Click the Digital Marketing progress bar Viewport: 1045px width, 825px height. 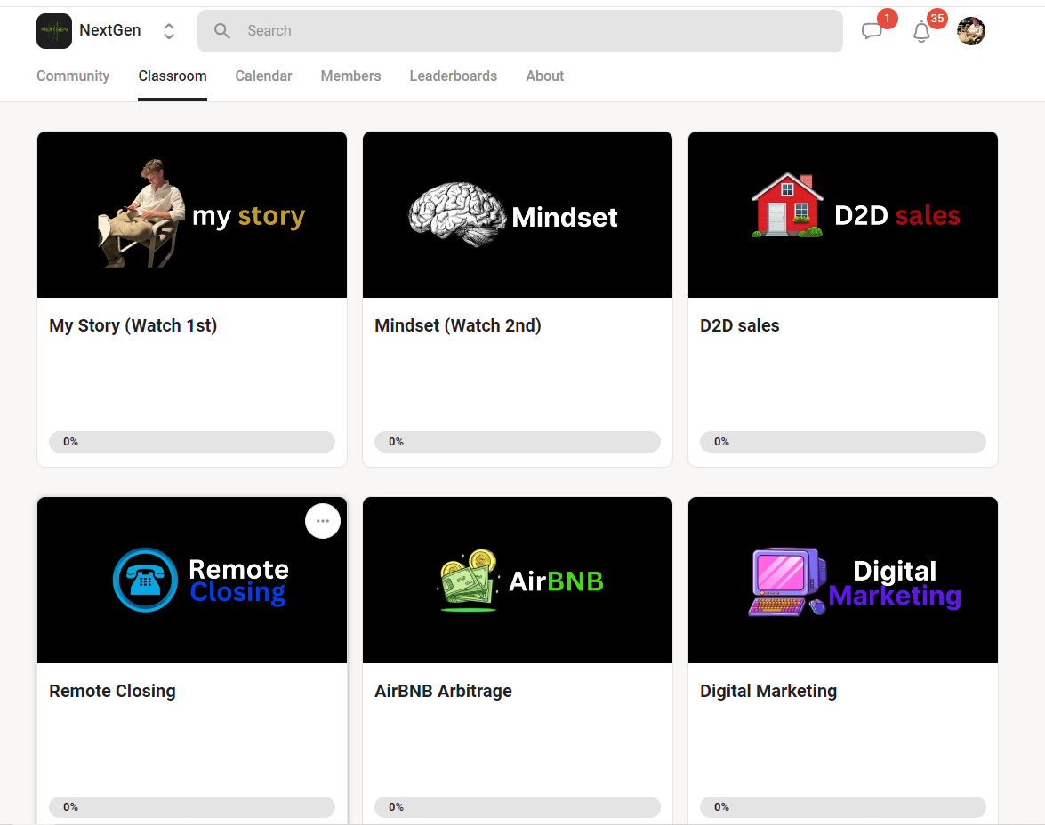click(843, 807)
